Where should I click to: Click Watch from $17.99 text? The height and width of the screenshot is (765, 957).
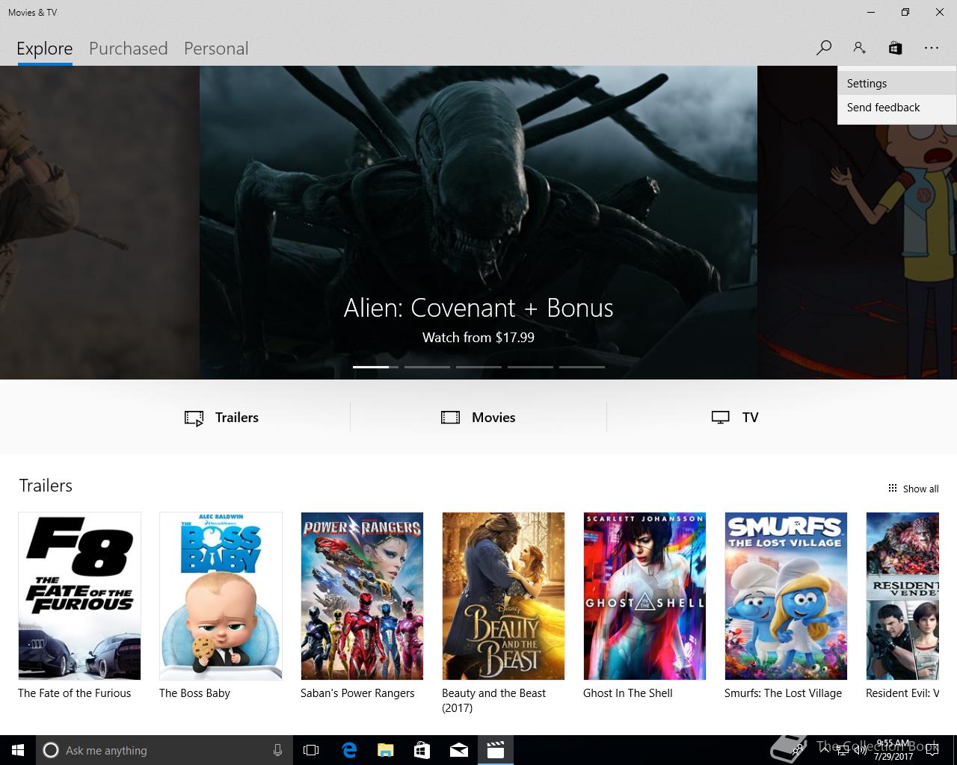tap(478, 338)
